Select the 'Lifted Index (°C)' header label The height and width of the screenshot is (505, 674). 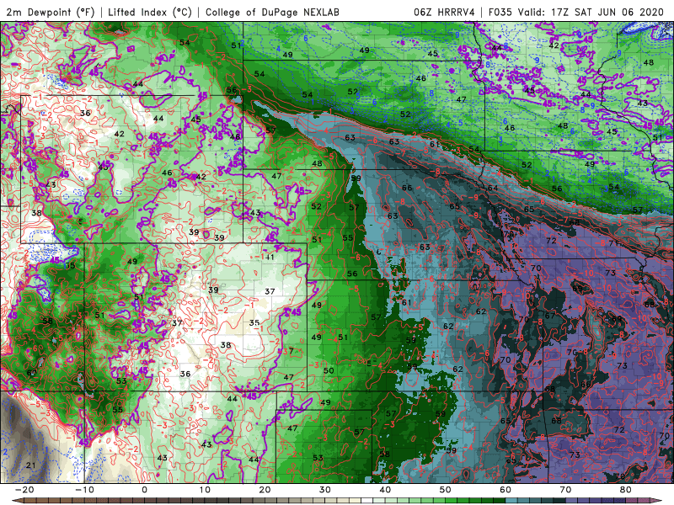click(x=150, y=12)
